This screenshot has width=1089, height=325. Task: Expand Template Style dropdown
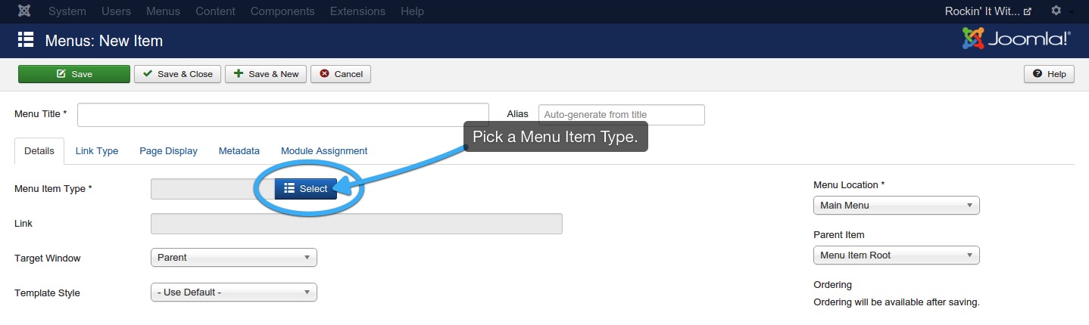tap(234, 292)
